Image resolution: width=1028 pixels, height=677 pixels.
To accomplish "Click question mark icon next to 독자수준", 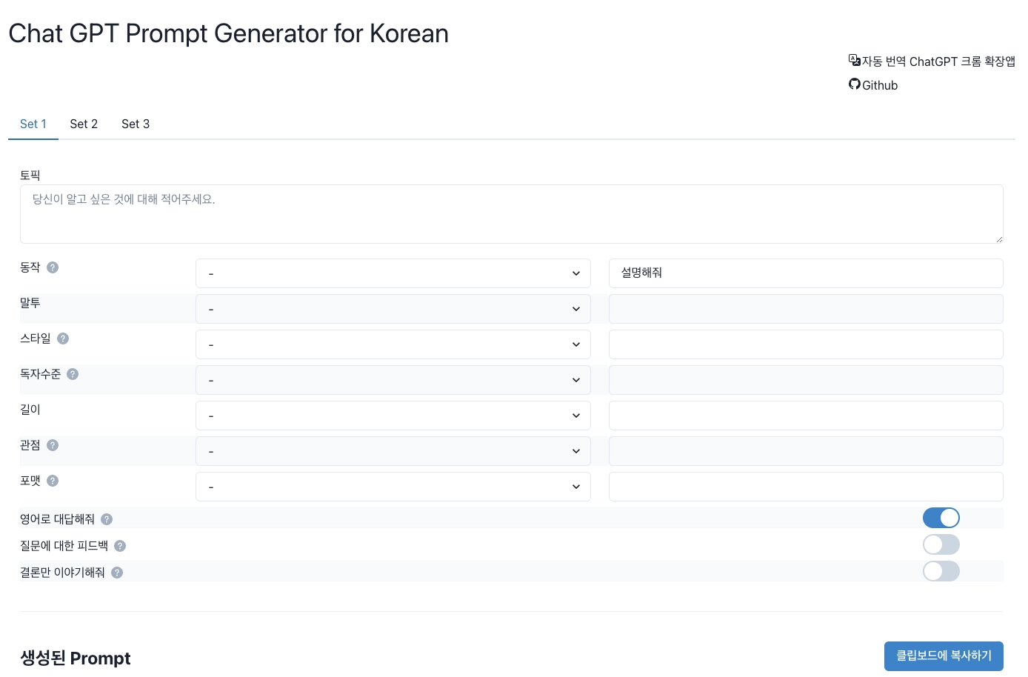I will (73, 374).
